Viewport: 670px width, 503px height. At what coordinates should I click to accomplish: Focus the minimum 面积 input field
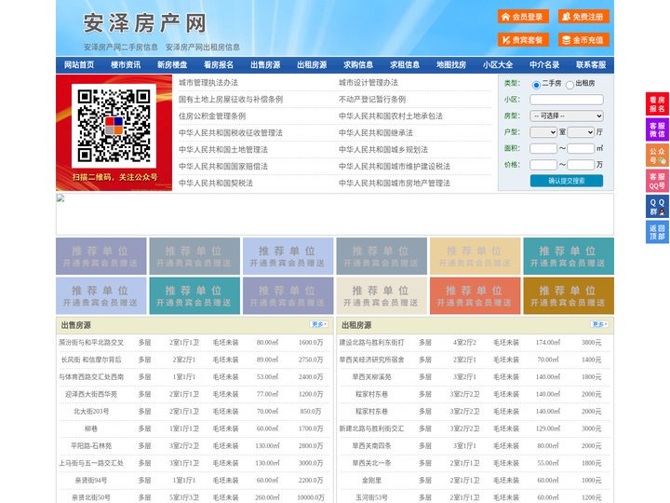tap(543, 148)
